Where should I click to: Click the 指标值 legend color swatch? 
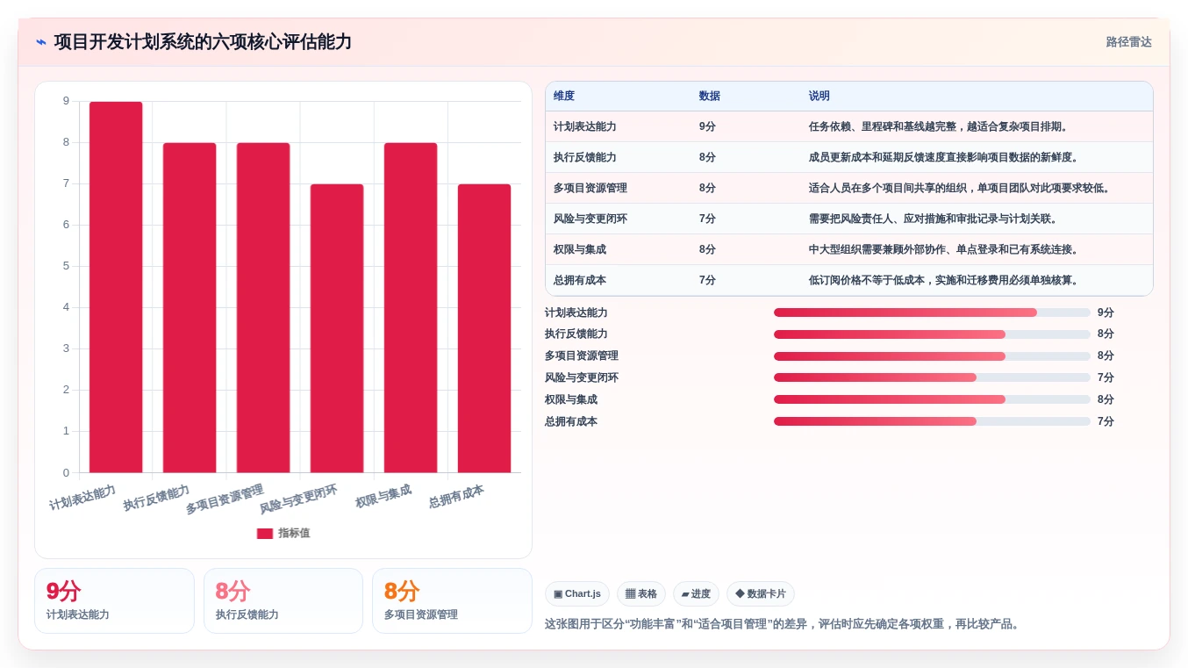[x=265, y=533]
